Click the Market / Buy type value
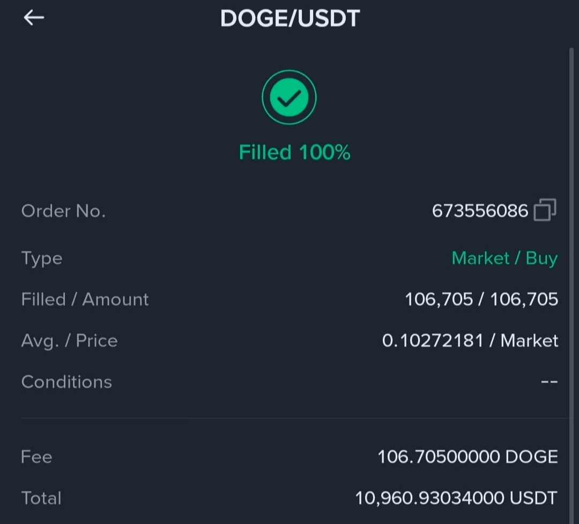Screen dimensions: 579x524 (504, 258)
